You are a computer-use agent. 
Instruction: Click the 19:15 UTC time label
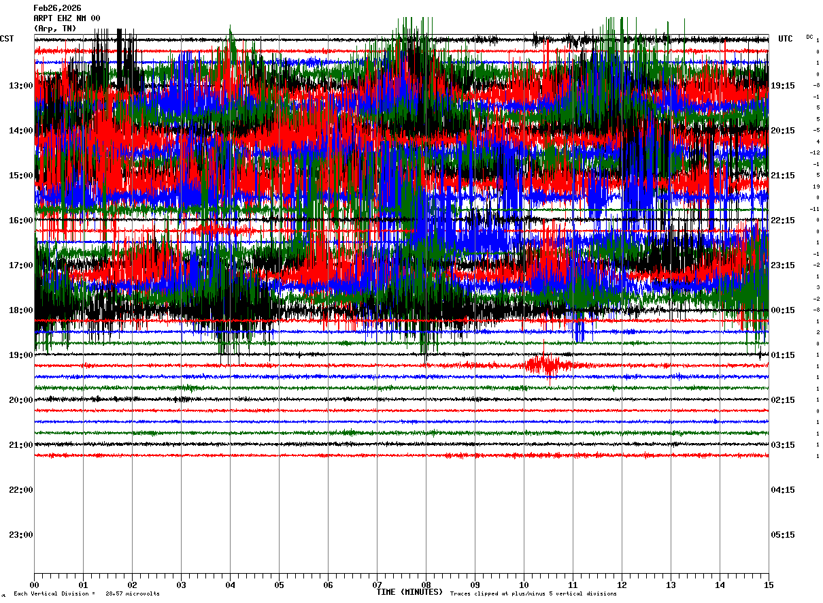(783, 86)
